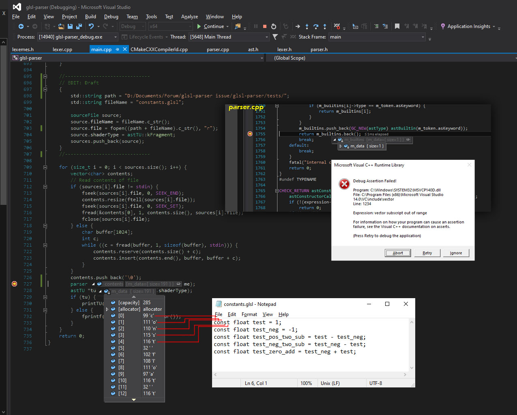Image resolution: width=517 pixels, height=415 pixels.
Task: Click breakpoint marker on line 727
Action: (15, 284)
